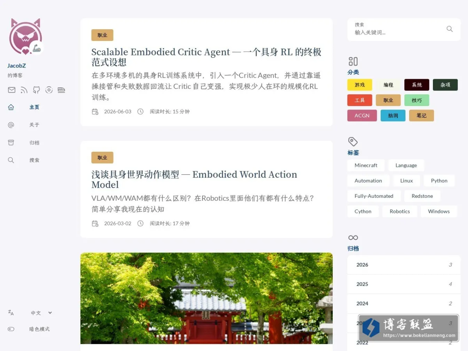Open the 2024 archive row

[x=404, y=304]
